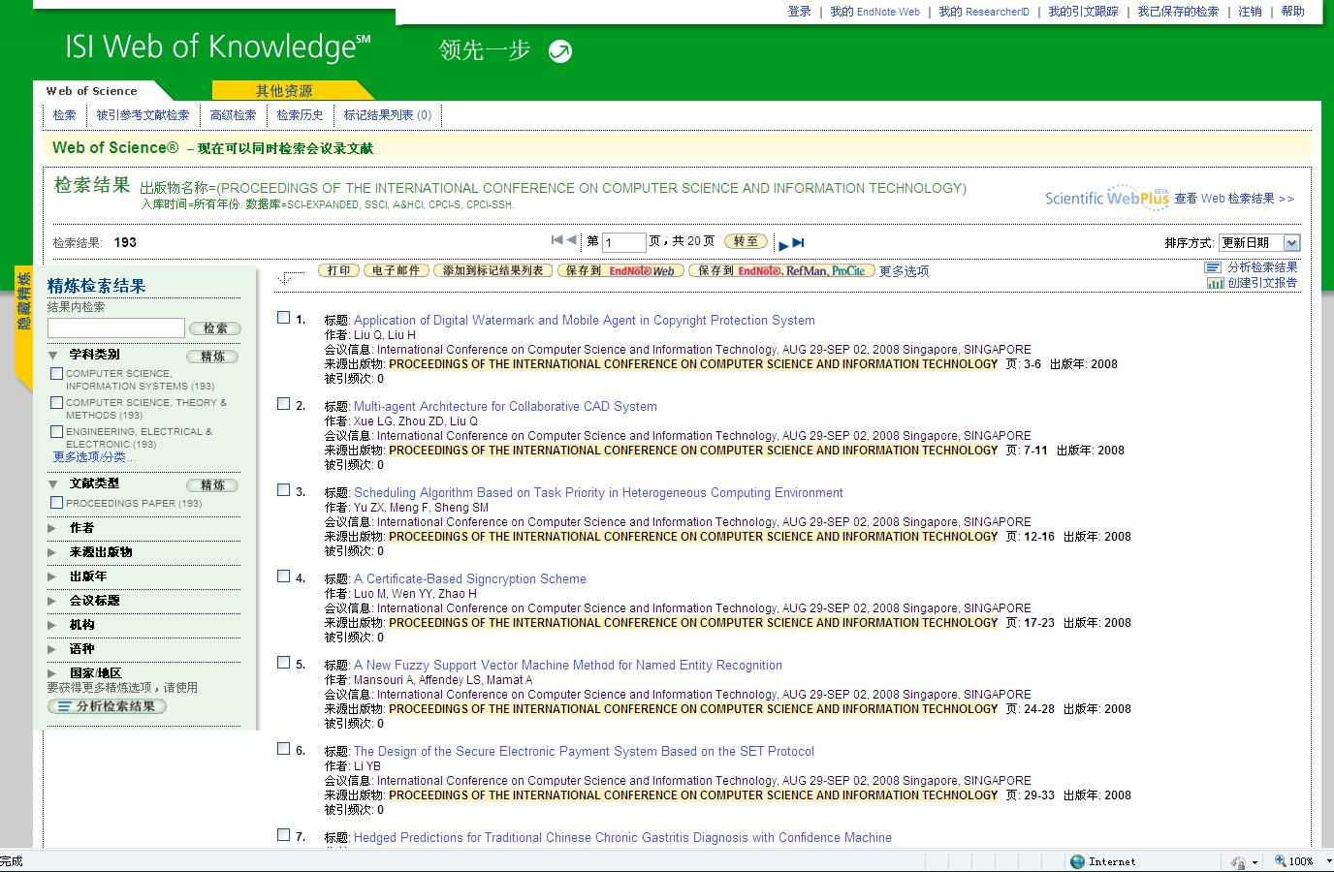This screenshot has height=872, width=1334.
Task: Click the 转至 go-to-page button
Action: pos(746,241)
